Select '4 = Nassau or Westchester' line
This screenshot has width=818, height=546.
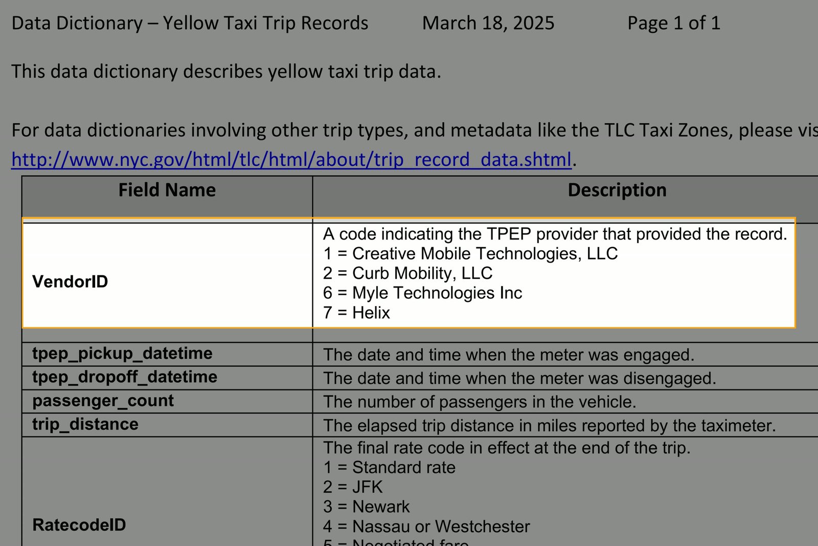(x=426, y=526)
